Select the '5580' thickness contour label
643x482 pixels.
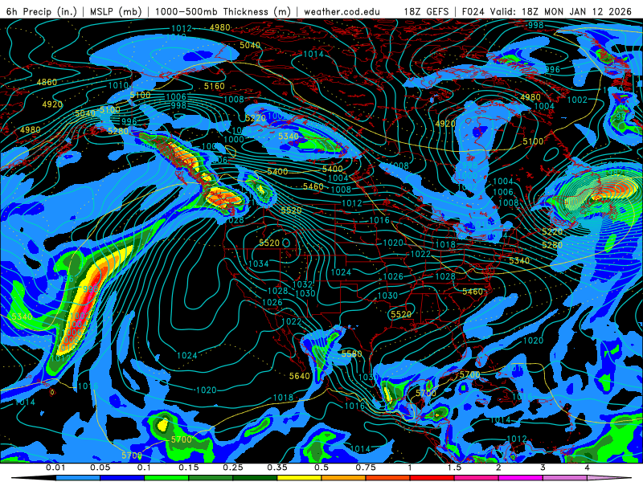click(x=352, y=353)
